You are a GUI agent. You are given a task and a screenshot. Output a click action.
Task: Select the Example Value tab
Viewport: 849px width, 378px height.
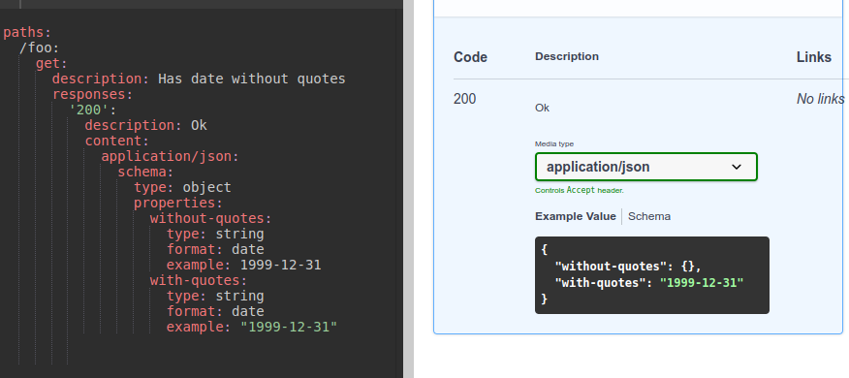click(576, 216)
